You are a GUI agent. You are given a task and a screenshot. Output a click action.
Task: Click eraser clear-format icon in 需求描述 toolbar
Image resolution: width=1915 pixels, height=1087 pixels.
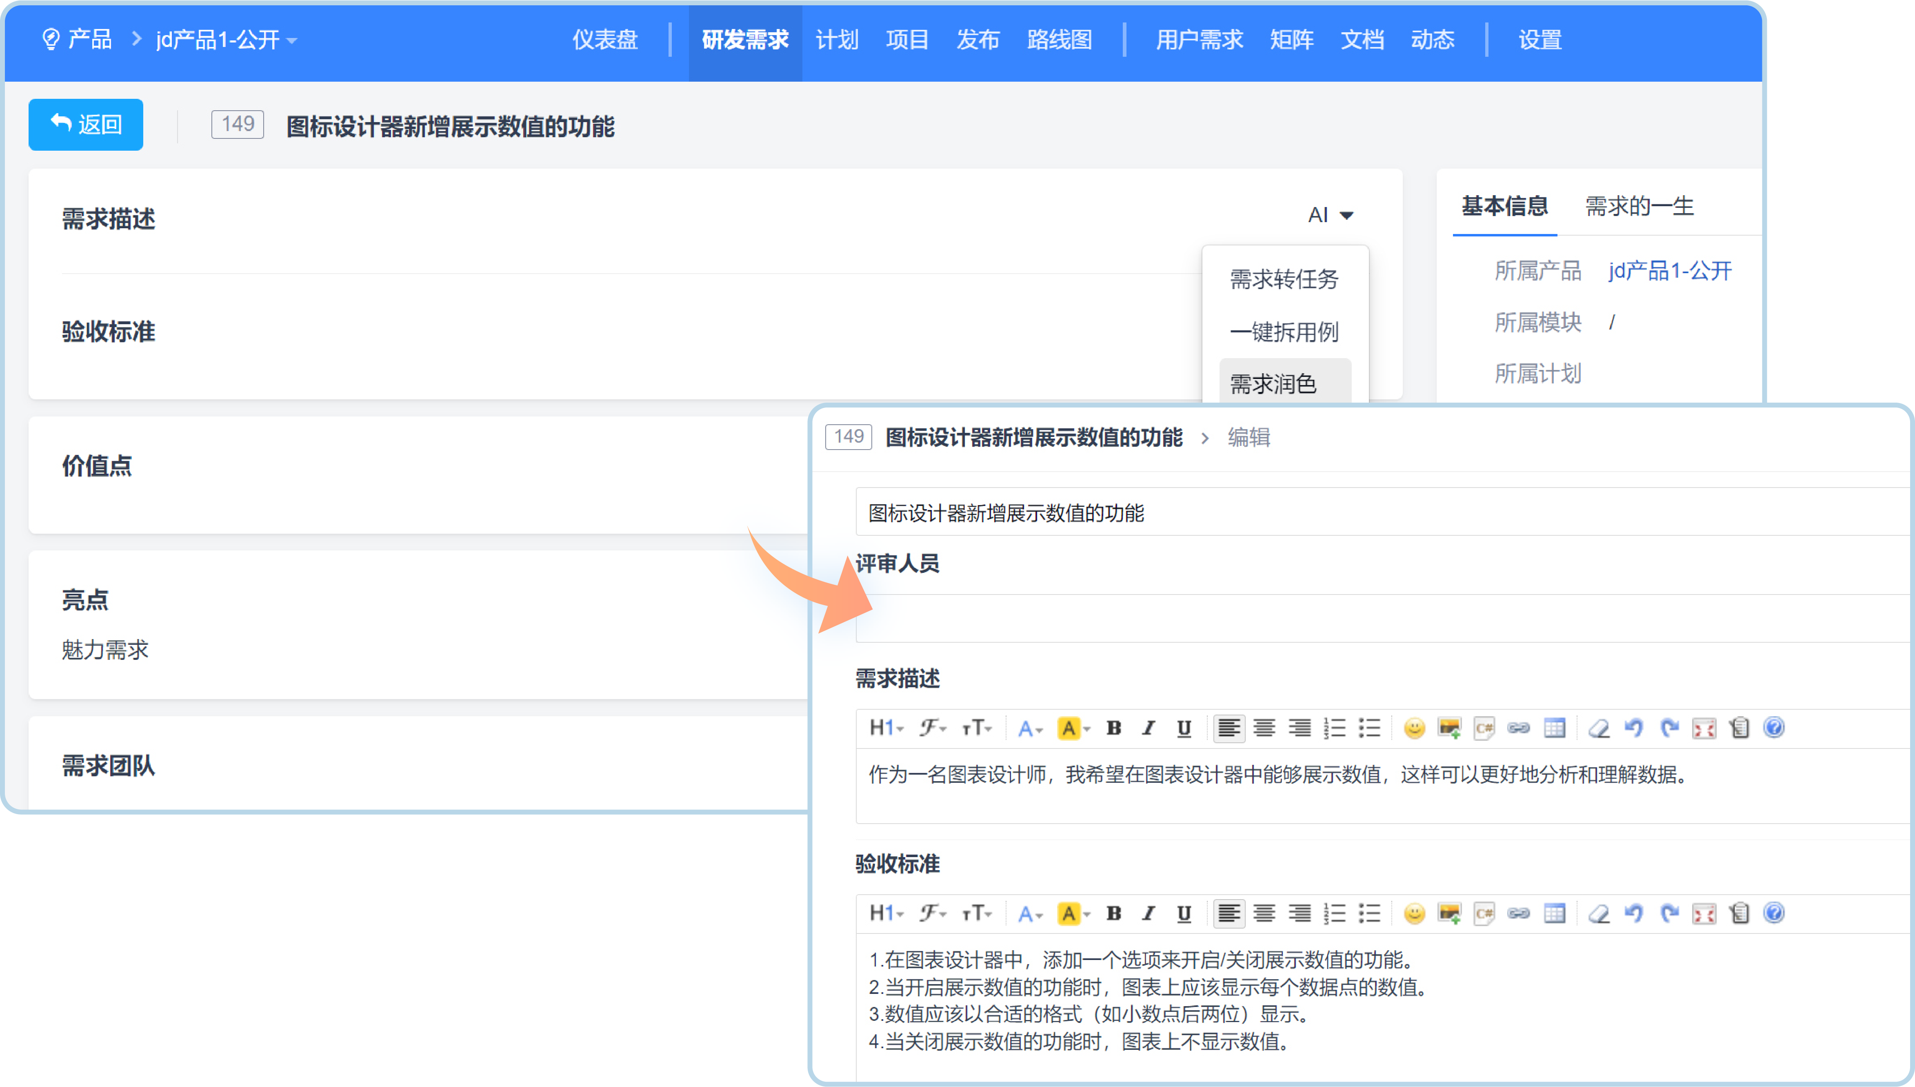coord(1598,728)
